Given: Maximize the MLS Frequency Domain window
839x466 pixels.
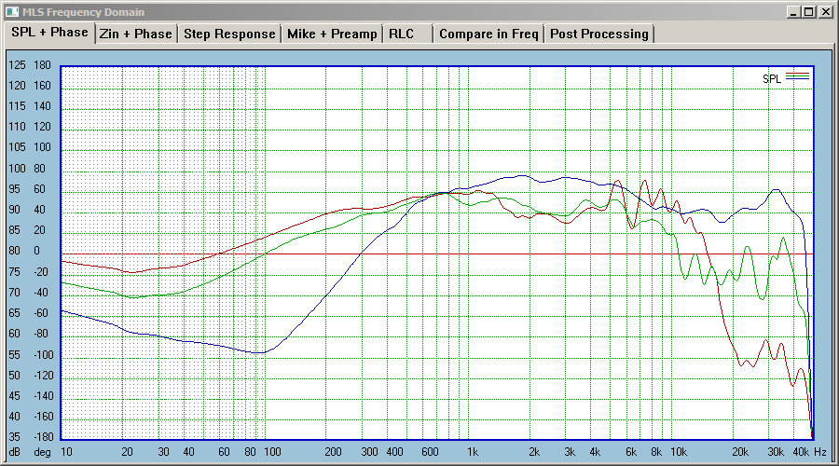Looking at the screenshot, I should click(809, 12).
